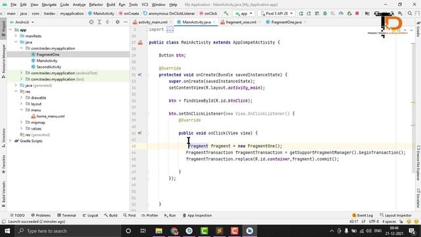421x237 pixels.
Task: Open the Terminal tool window
Action: [66, 215]
